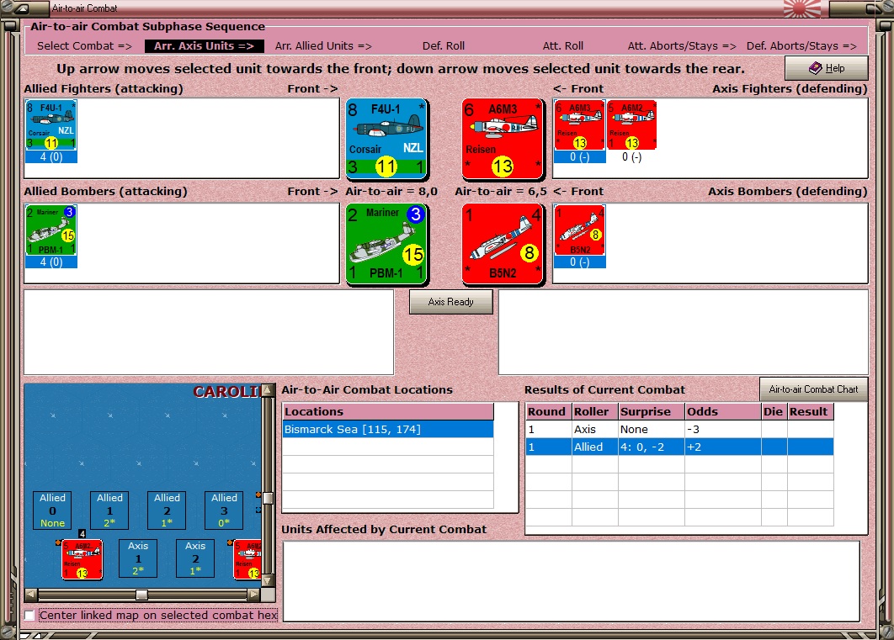Click the 0 (-) label under B5N2
The image size is (894, 640).
[579, 262]
